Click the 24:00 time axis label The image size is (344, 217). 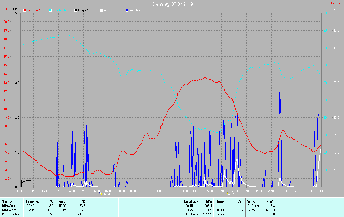click(322, 191)
